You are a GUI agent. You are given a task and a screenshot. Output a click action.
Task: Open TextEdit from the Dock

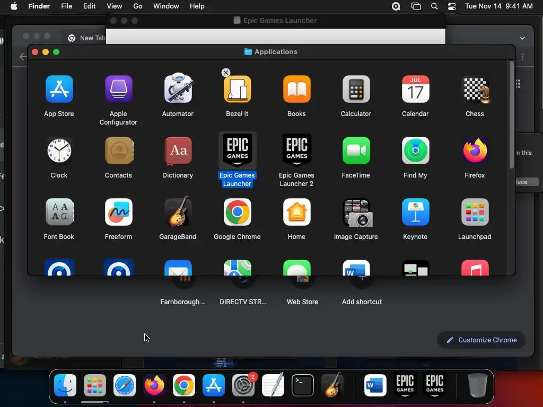273,385
